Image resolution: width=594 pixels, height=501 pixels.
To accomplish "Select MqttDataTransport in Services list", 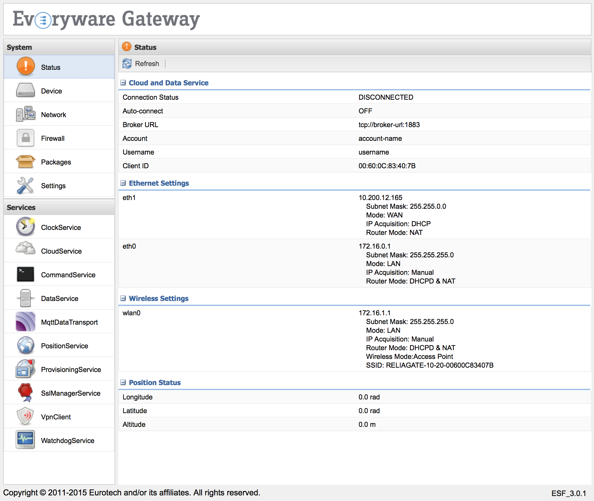I will click(x=59, y=322).
